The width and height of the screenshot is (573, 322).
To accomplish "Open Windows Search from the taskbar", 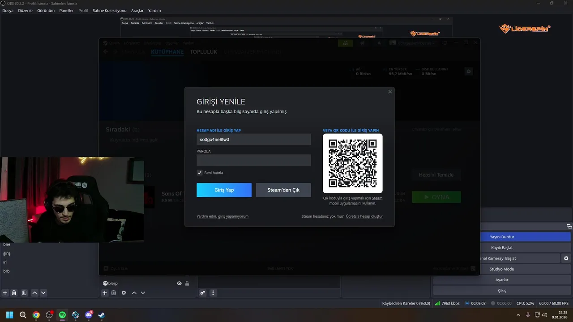I will (23, 315).
